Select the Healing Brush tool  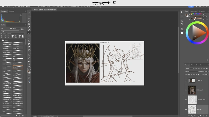[x=29, y=30]
